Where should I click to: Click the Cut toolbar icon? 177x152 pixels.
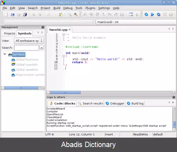tap(48, 15)
